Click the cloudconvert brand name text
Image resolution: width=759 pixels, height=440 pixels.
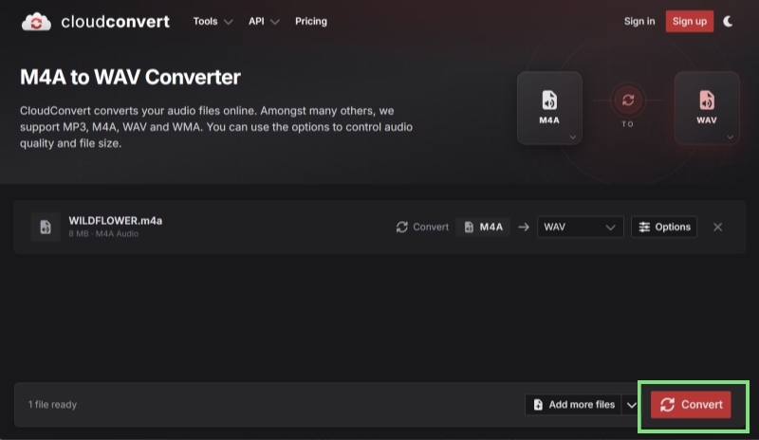point(115,22)
